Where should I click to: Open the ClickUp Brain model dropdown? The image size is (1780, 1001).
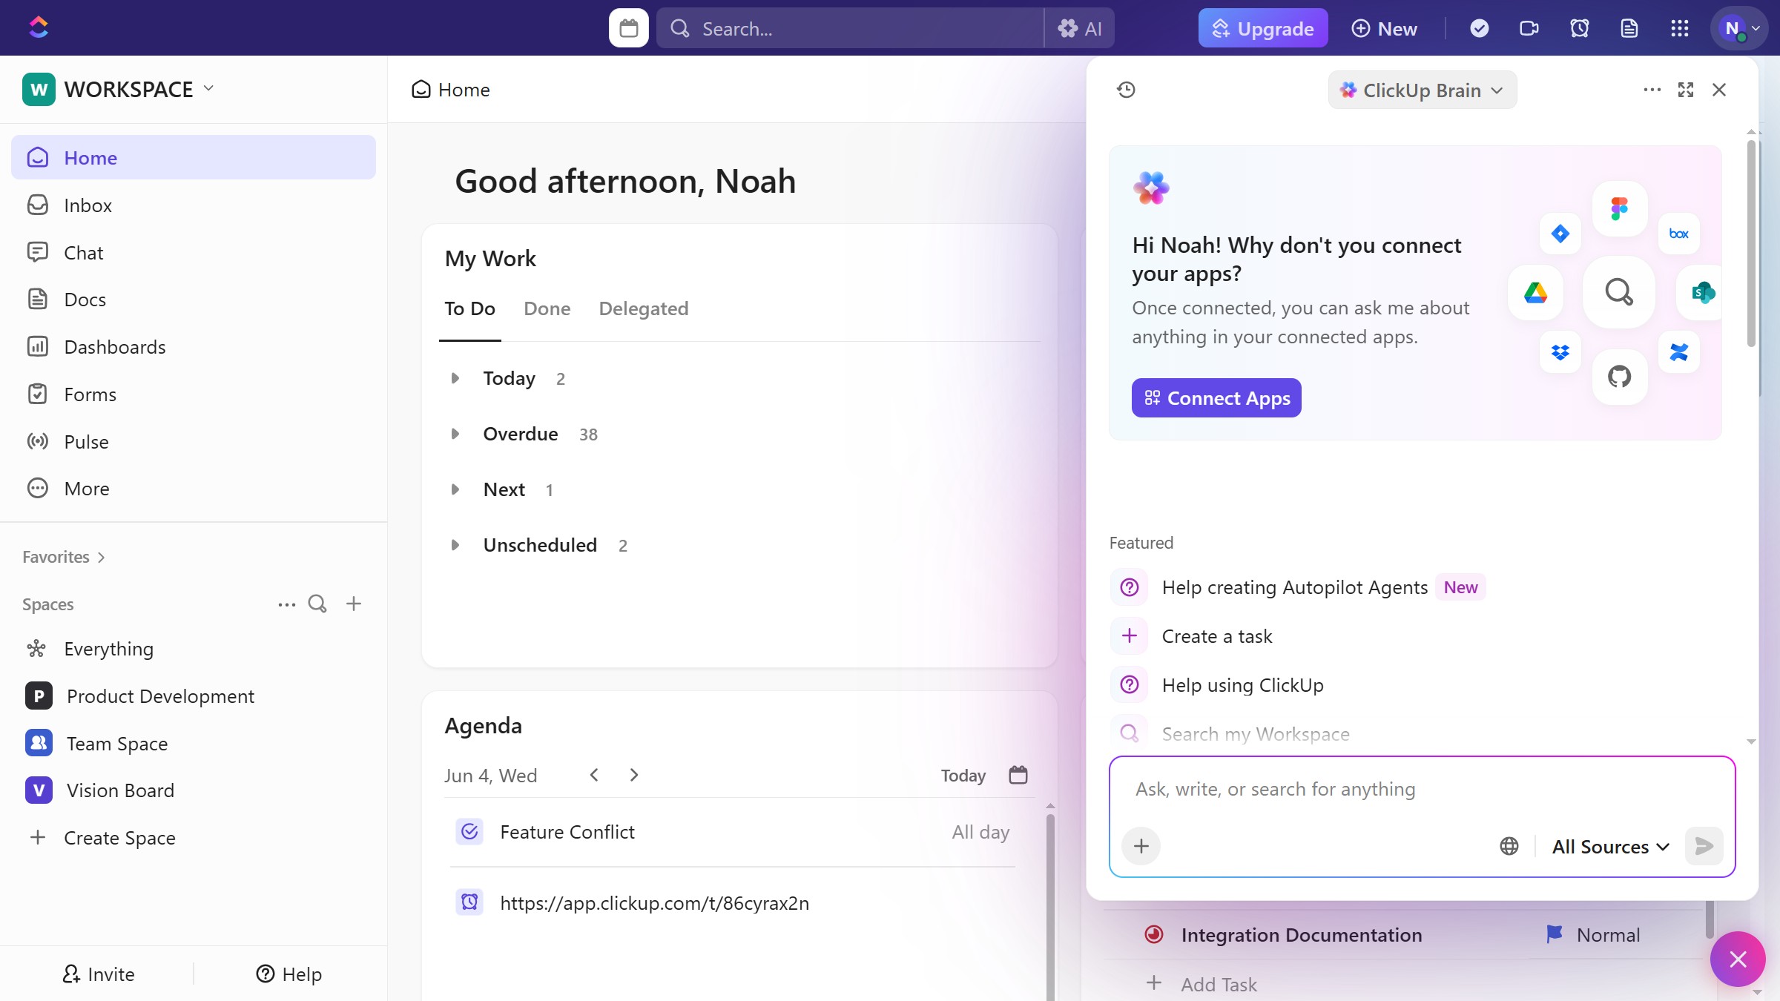click(1422, 90)
